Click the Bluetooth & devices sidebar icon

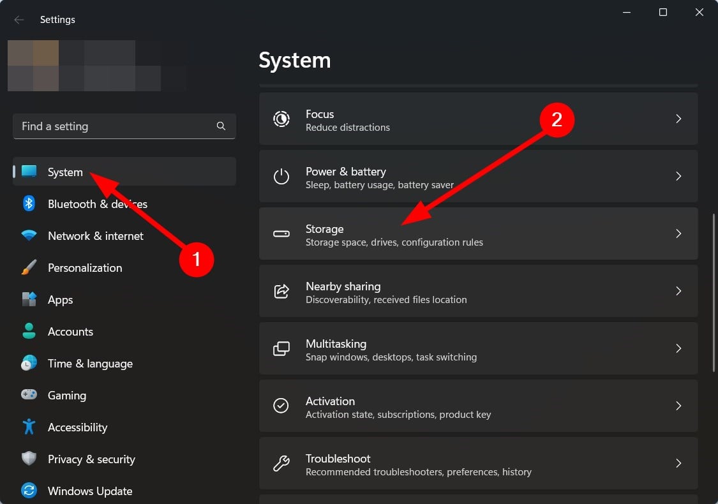(x=29, y=204)
